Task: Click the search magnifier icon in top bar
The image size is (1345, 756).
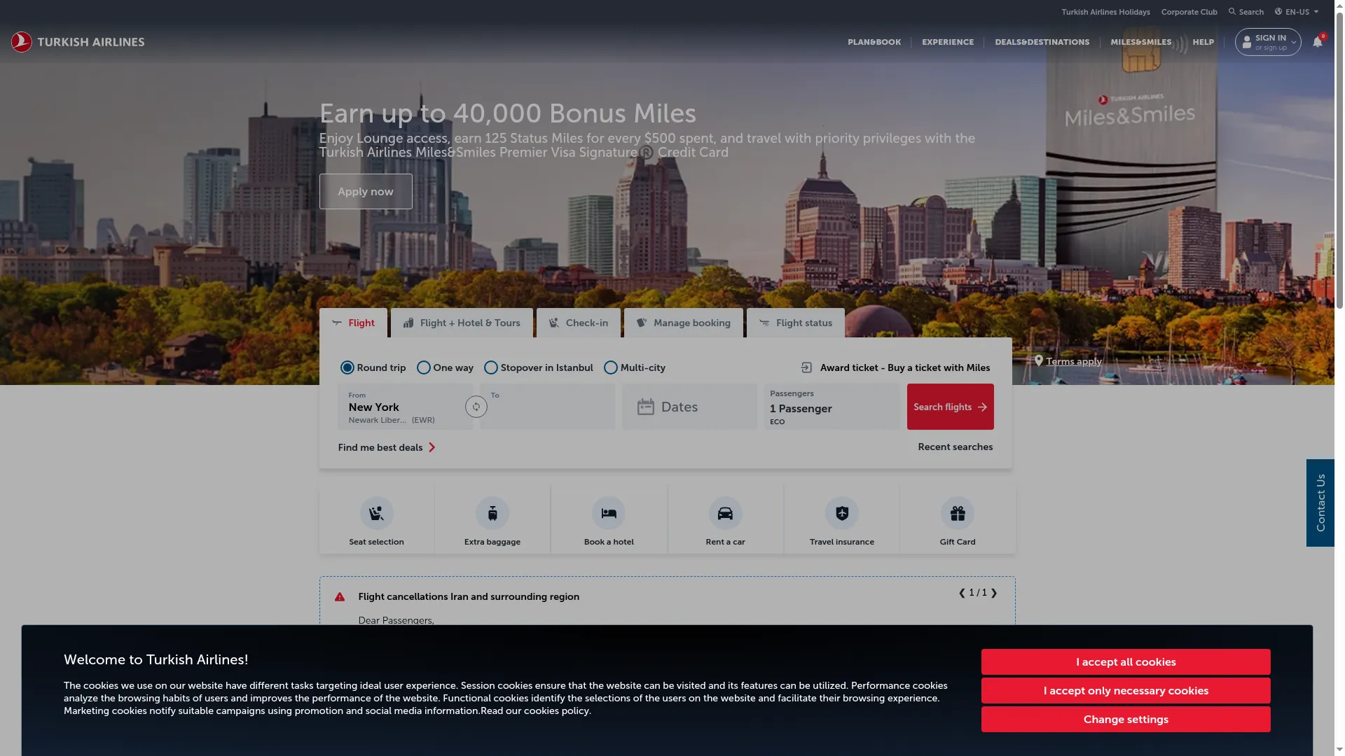Action: click(1232, 12)
